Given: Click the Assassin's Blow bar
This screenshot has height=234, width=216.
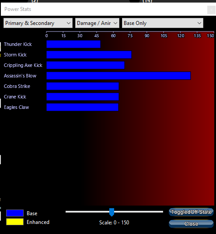Looking at the screenshot, I should pyautogui.click(x=118, y=76).
